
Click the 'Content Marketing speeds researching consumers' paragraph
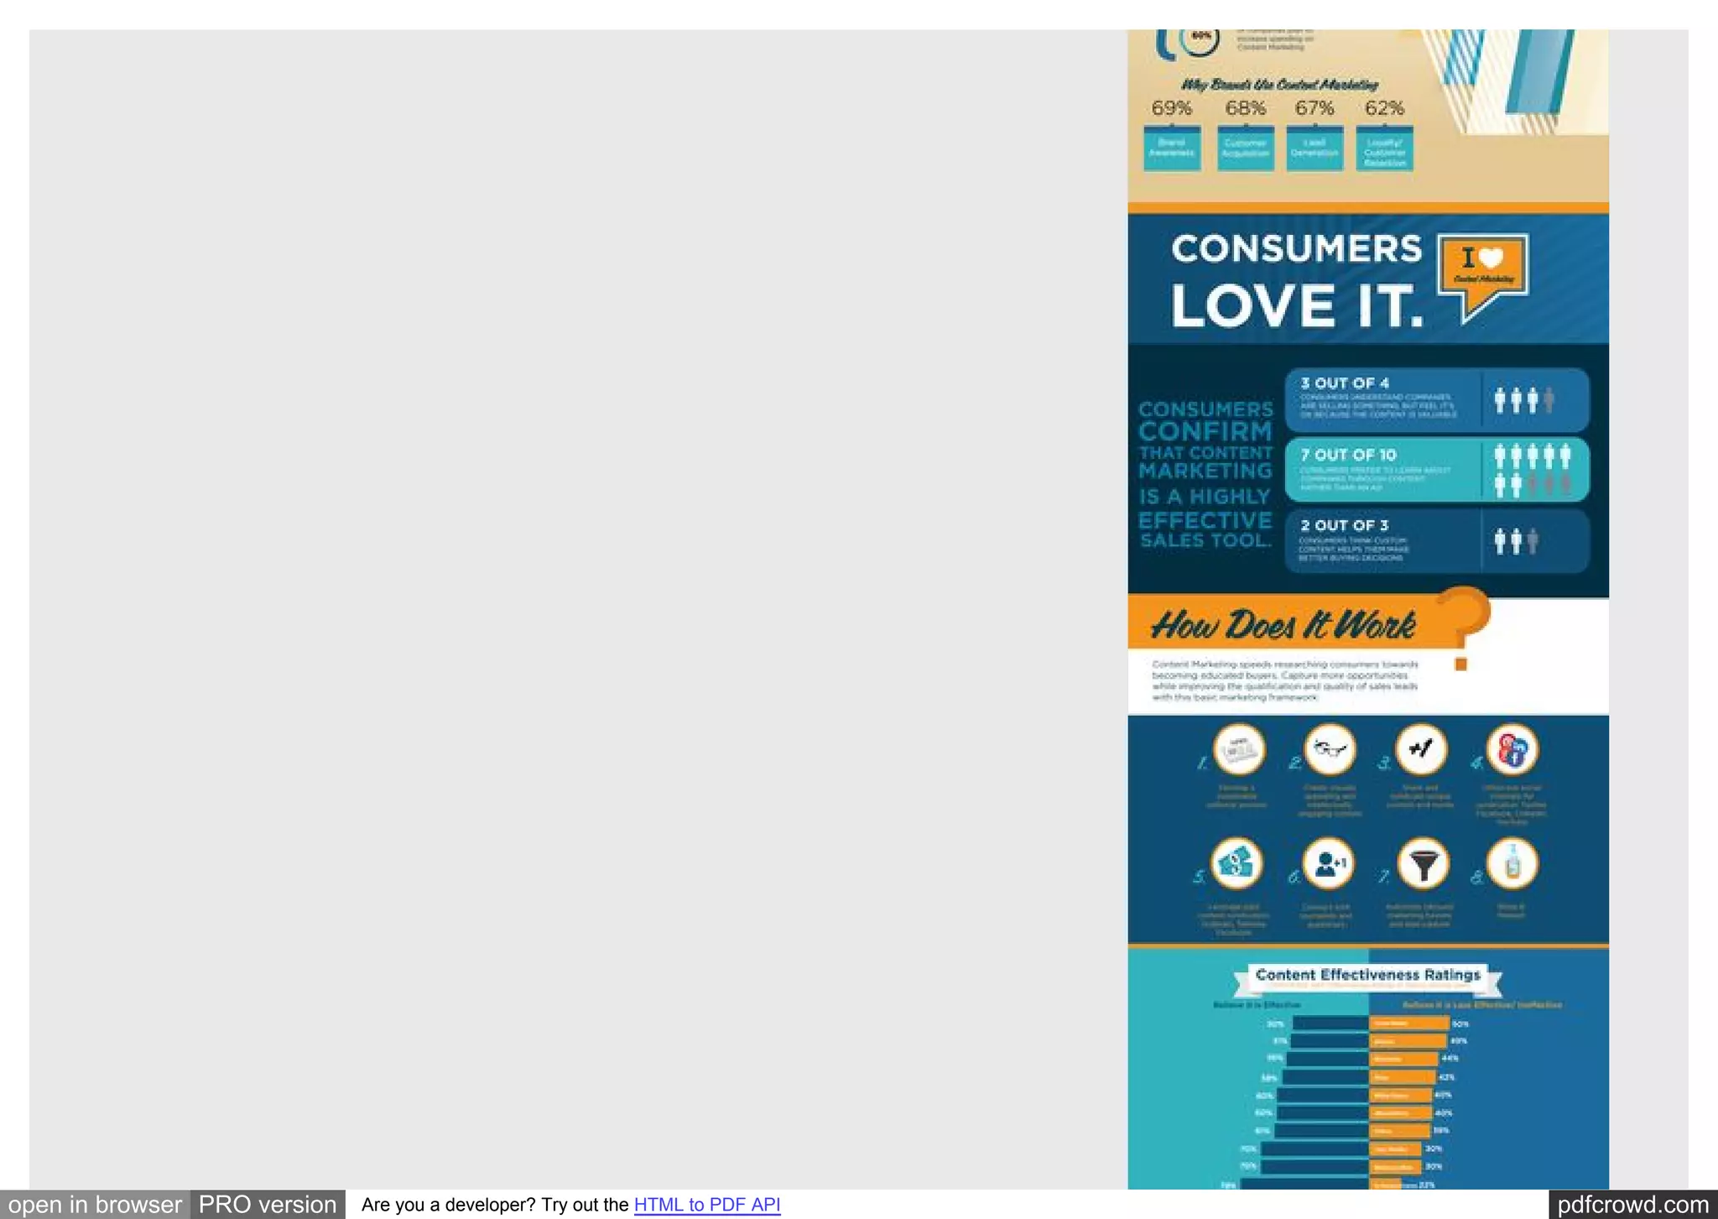[x=1285, y=680]
